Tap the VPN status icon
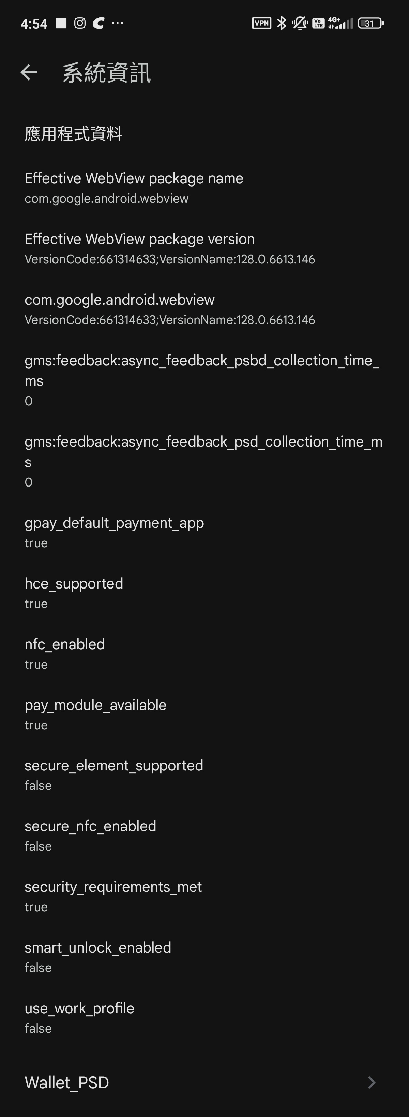The height and width of the screenshot is (1117, 409). pyautogui.click(x=262, y=23)
